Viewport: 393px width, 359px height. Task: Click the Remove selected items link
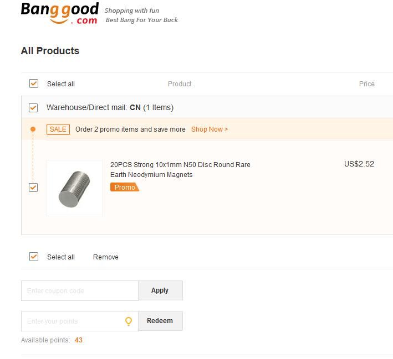click(106, 257)
